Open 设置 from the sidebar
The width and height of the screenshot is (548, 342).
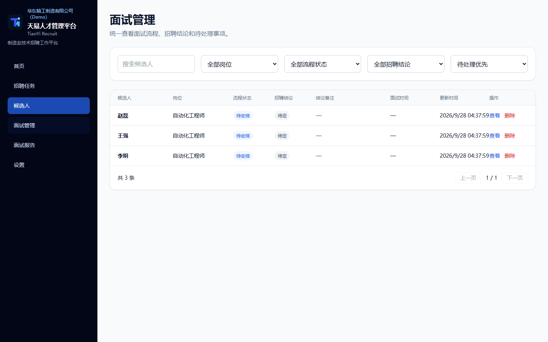(x=49, y=165)
